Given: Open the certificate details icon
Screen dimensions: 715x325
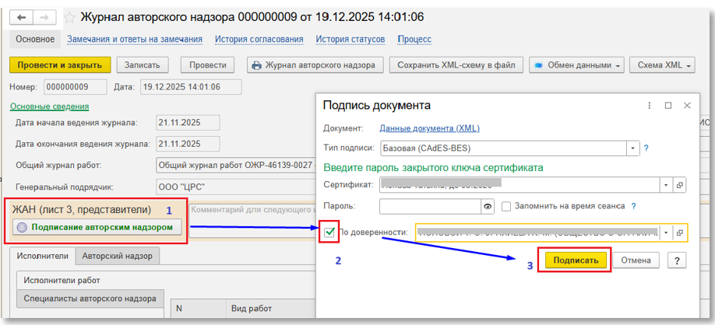Looking at the screenshot, I should [x=679, y=185].
